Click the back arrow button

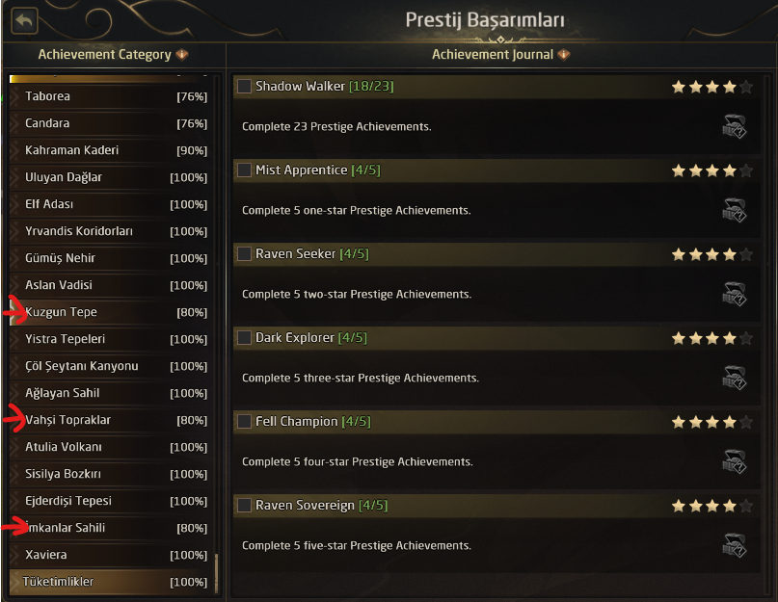pyautogui.click(x=24, y=20)
